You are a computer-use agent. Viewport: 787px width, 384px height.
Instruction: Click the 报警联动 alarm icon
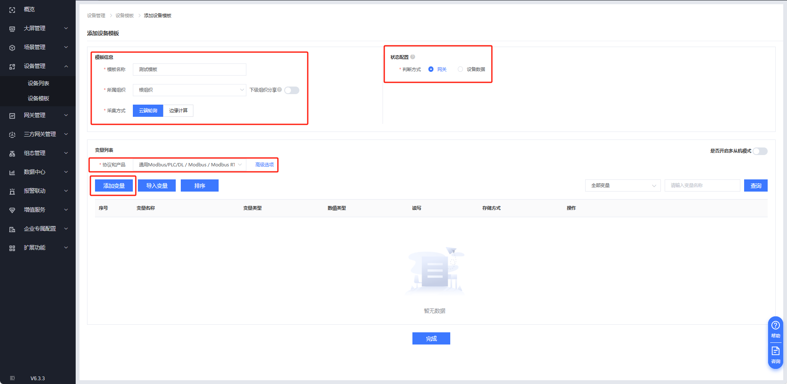pos(12,191)
